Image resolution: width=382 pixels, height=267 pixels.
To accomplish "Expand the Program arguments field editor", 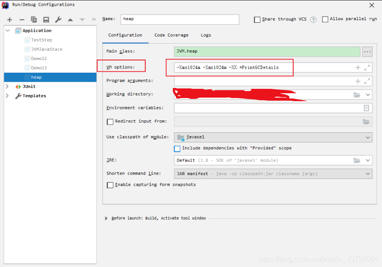I will click(x=367, y=81).
